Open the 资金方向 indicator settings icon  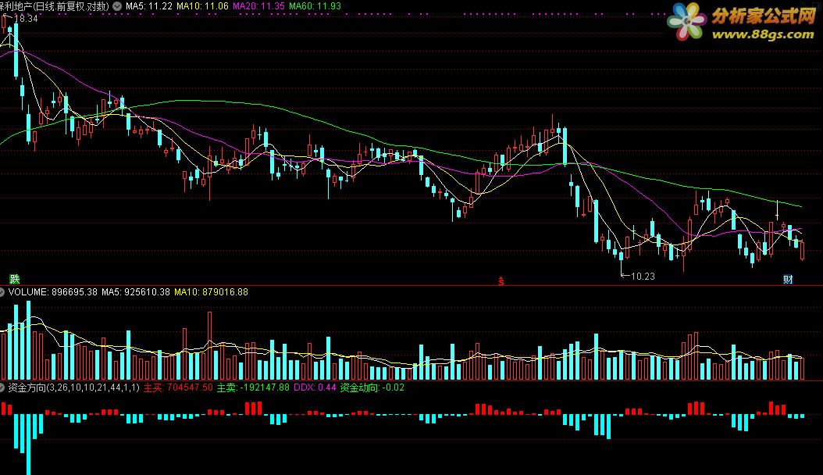point(2,387)
